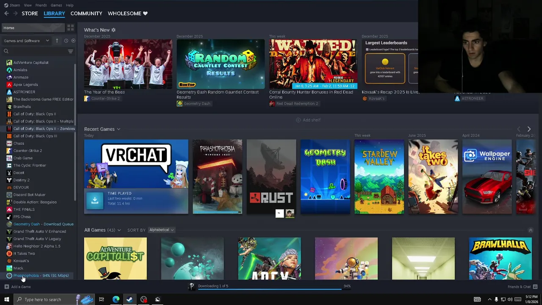Click the library search magnifier icon
542x305 pixels.
click(6, 51)
